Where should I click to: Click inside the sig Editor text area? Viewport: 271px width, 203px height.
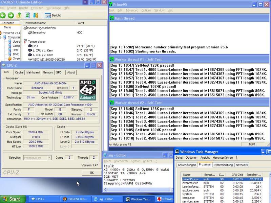(x=138, y=176)
